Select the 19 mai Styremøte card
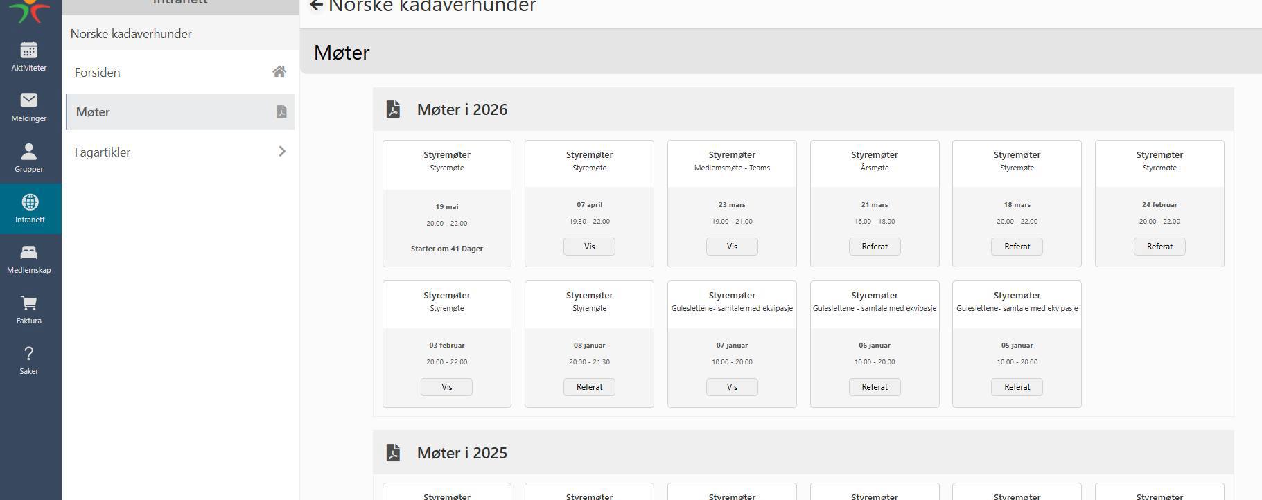The image size is (1262, 500). 447,204
